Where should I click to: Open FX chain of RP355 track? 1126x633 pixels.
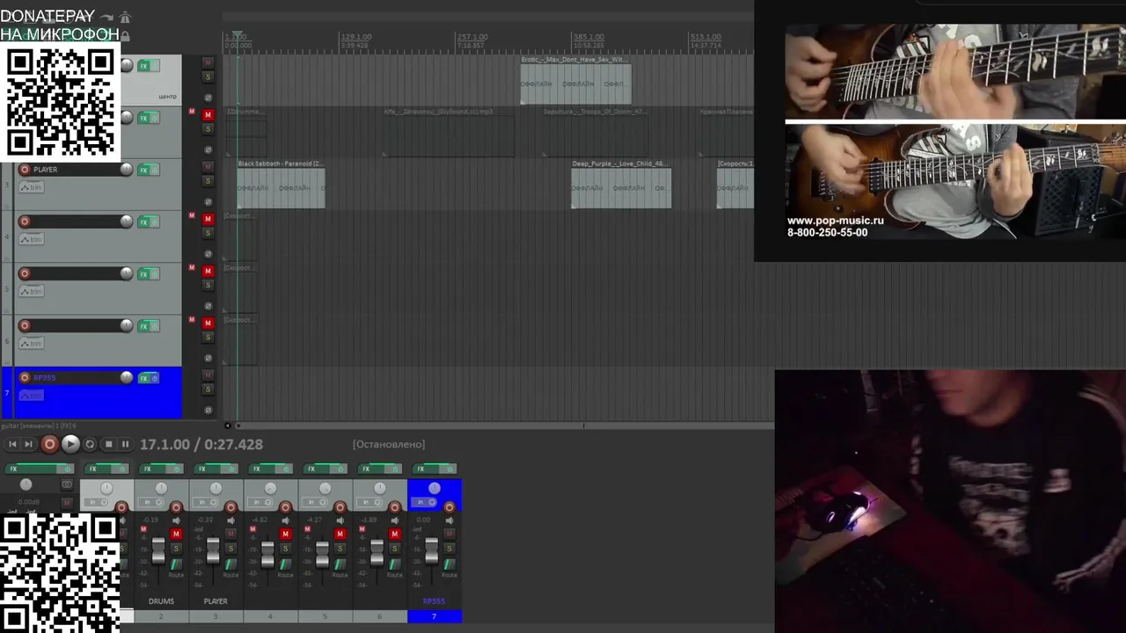[144, 378]
